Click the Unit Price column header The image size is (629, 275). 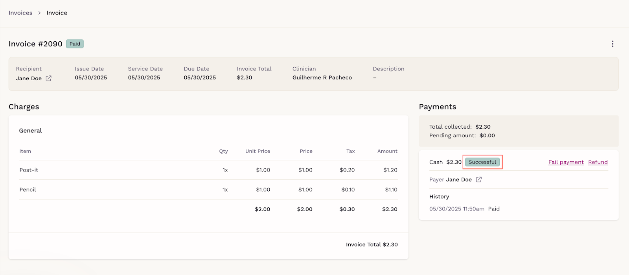click(257, 151)
